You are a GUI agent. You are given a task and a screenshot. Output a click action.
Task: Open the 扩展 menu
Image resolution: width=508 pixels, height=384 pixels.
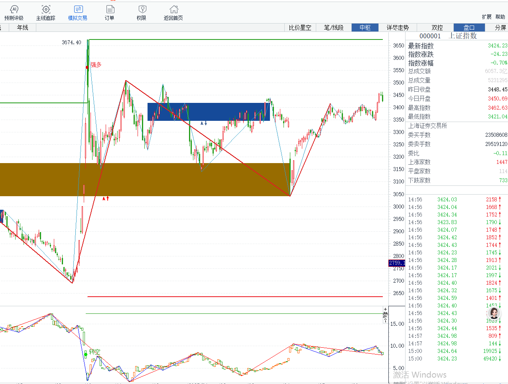click(486, 17)
